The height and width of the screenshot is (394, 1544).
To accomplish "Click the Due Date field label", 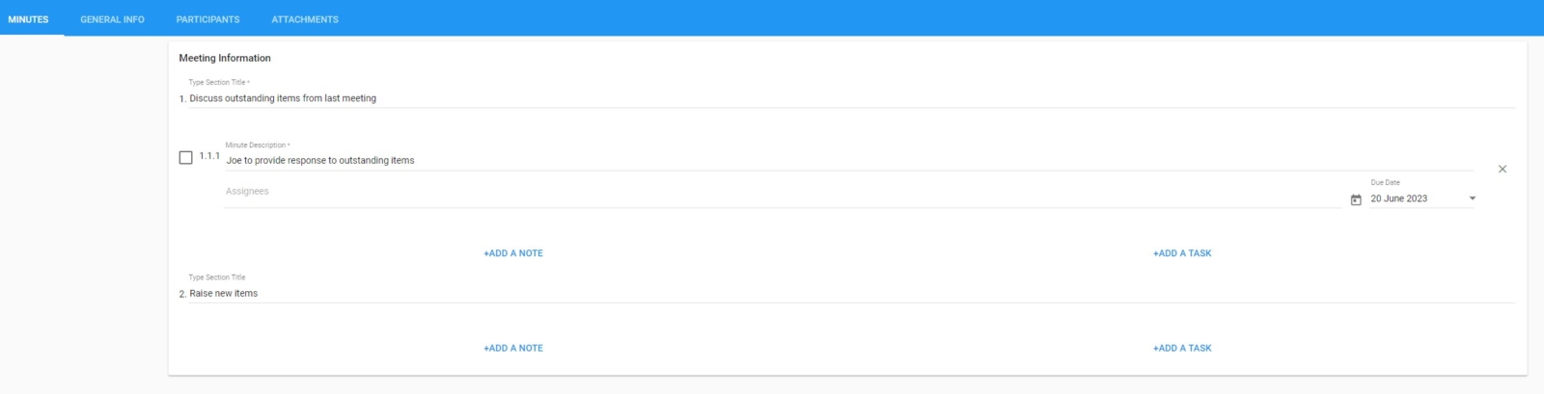I will tap(1385, 182).
